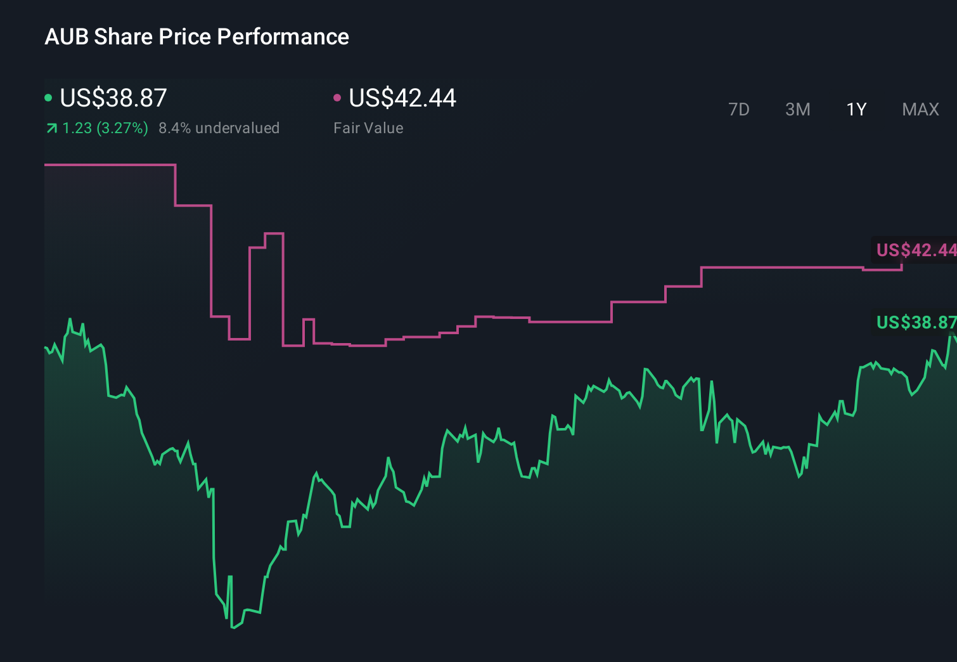The width and height of the screenshot is (957, 662).
Task: Click the "Fair Value" label
Action: point(368,128)
